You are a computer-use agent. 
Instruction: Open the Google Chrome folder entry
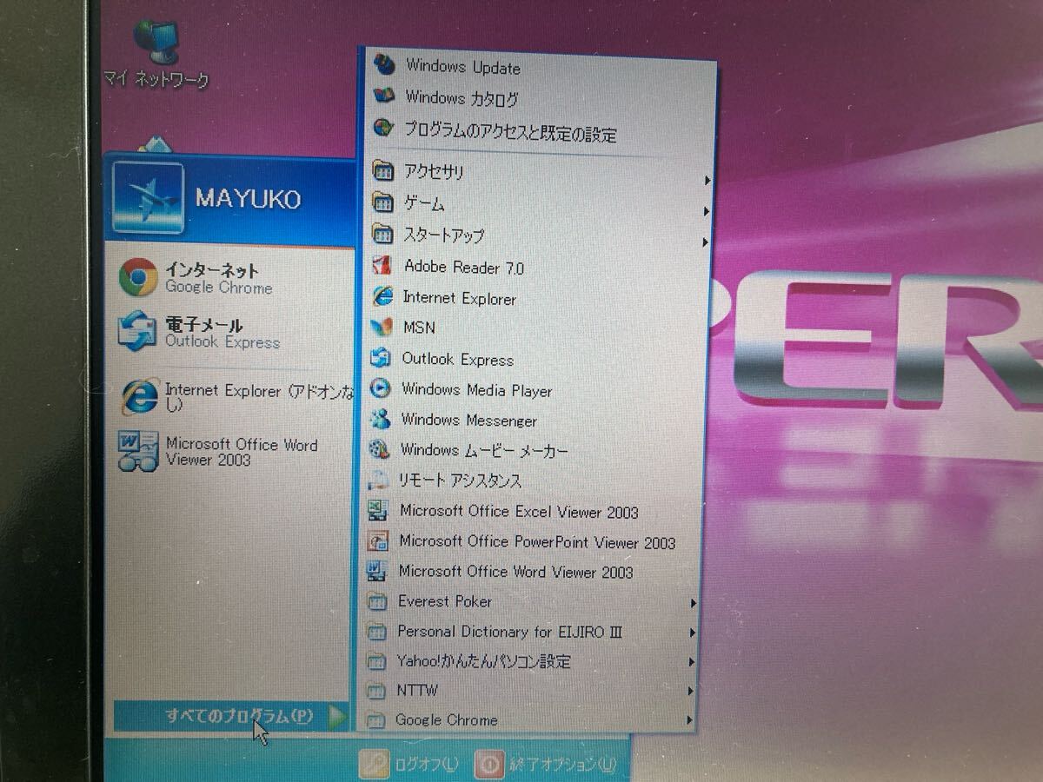528,719
